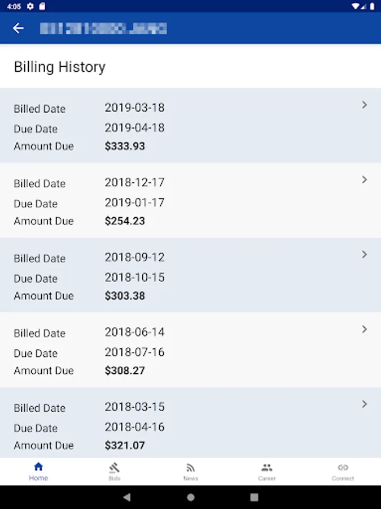Open the Connect link icon

343,467
